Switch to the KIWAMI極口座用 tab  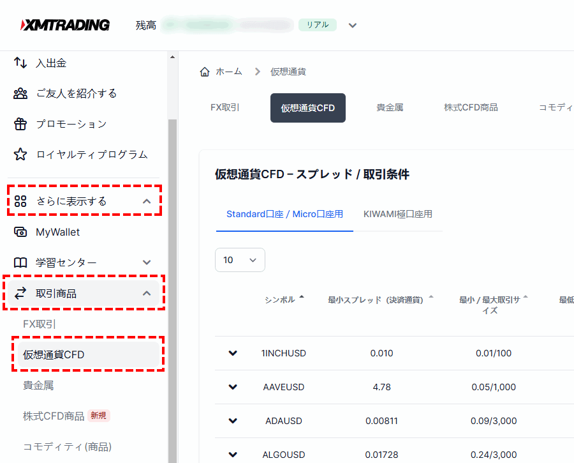click(399, 215)
